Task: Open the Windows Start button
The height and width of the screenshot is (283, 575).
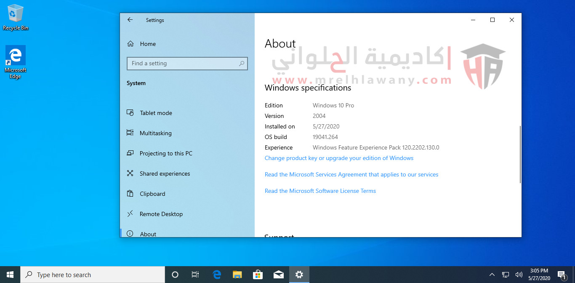Action: point(10,275)
